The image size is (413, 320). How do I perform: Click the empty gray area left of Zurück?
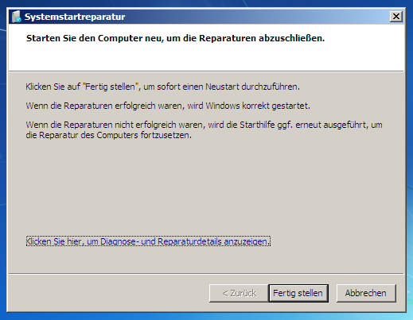pos(109,293)
